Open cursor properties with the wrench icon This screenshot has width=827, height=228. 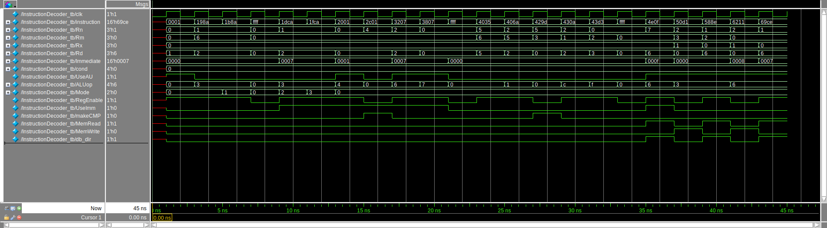(13, 218)
